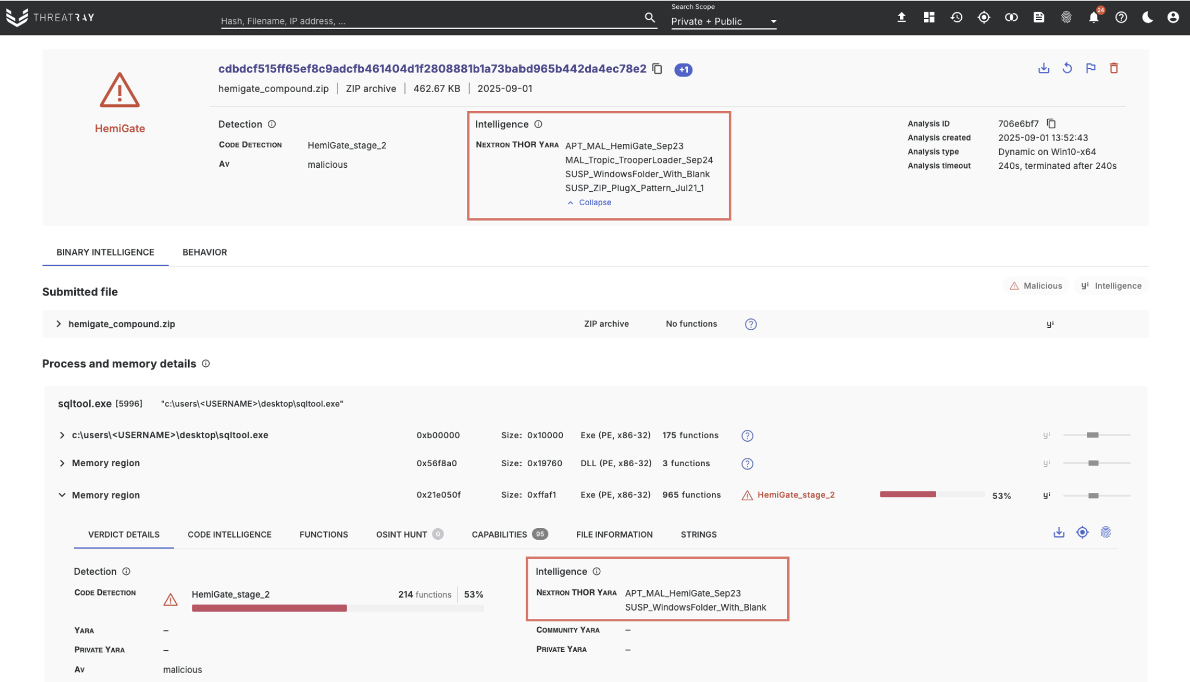Switch to Binary Intelligence tab

(105, 252)
